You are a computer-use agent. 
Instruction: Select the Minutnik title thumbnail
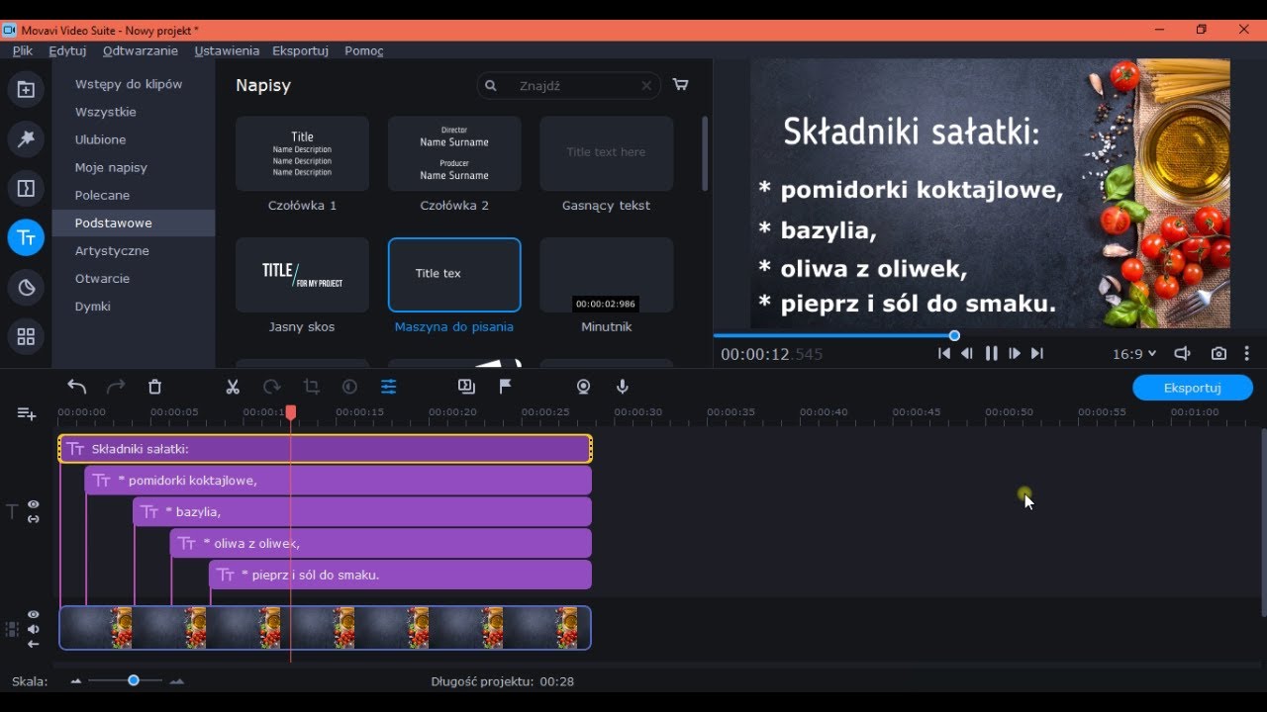tap(606, 275)
